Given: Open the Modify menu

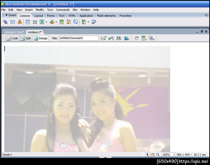Looking at the screenshot, I should [40, 10].
